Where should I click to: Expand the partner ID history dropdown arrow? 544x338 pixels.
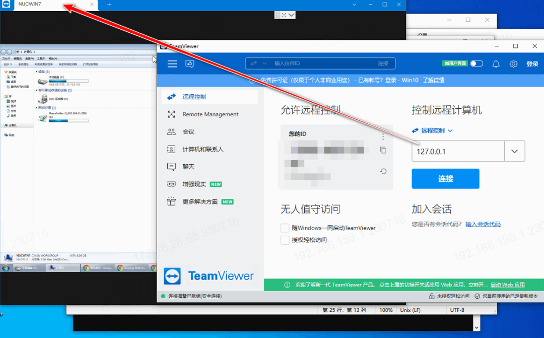514,151
